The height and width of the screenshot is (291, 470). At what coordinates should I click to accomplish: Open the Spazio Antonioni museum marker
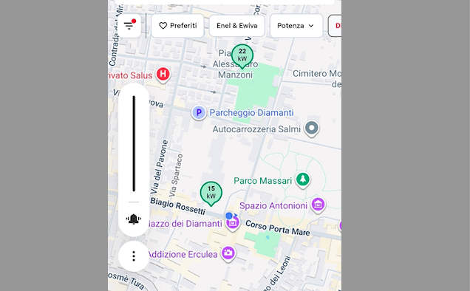click(x=318, y=205)
